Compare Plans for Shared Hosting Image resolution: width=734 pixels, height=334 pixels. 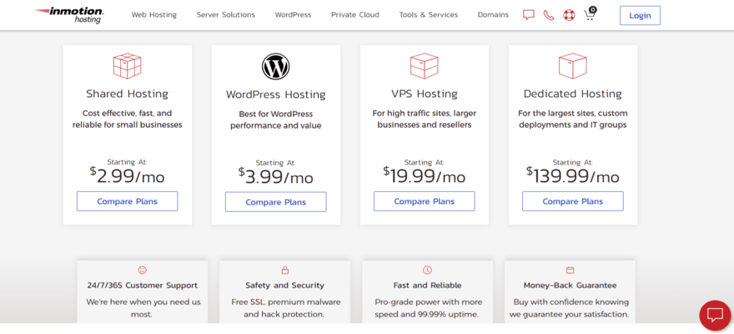point(127,201)
